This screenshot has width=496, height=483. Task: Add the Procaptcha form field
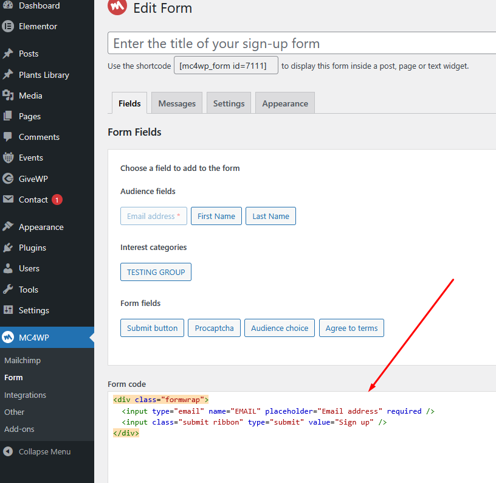pyautogui.click(x=214, y=328)
